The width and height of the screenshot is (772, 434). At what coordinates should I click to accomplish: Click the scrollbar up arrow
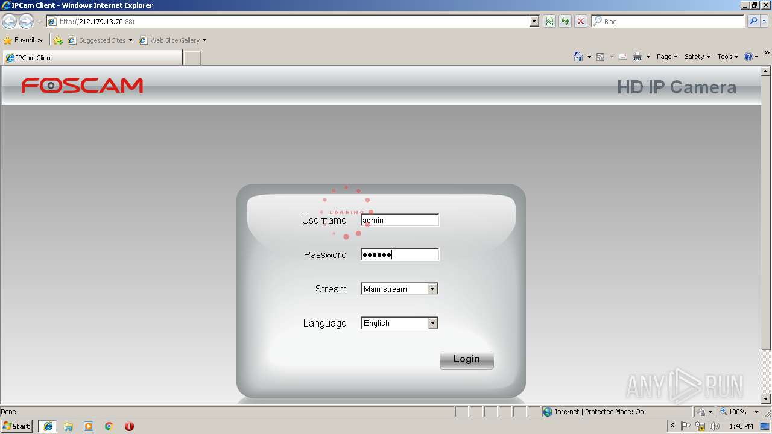tap(767, 71)
